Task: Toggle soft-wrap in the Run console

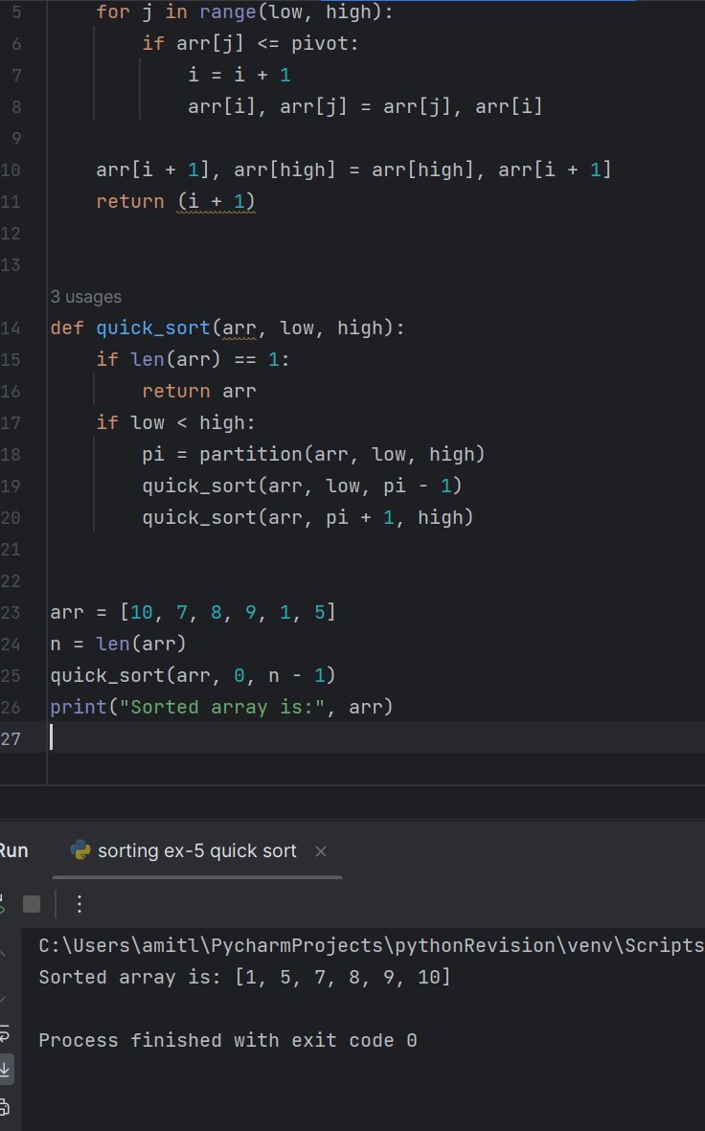Action: click(x=5, y=1034)
